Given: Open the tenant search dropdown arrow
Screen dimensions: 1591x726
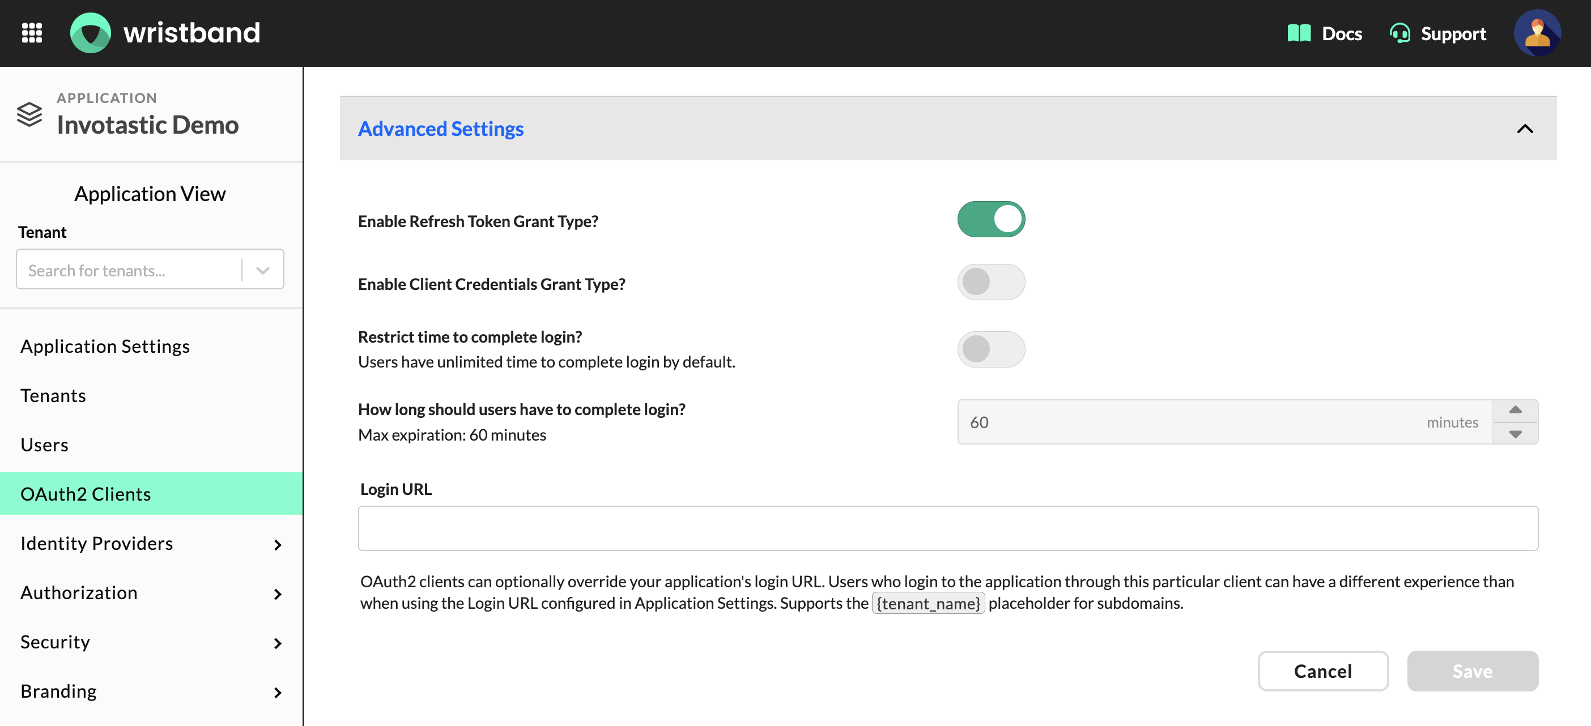Looking at the screenshot, I should click(x=263, y=270).
